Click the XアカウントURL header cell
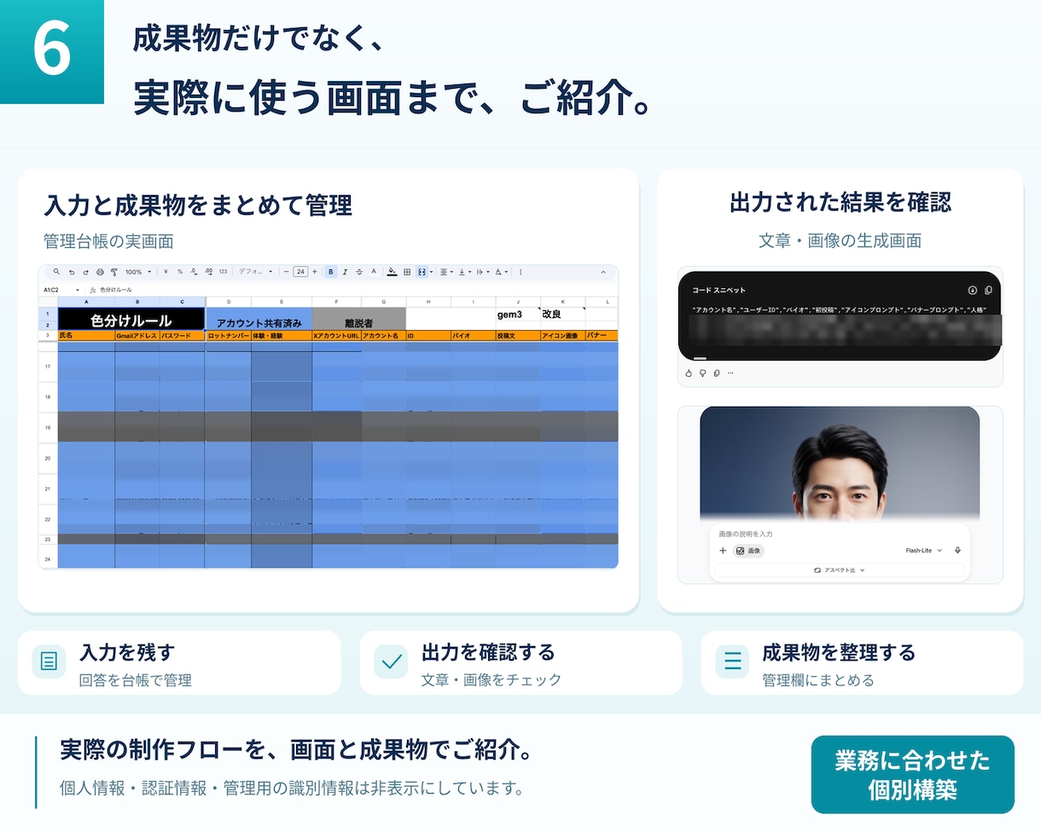 pos(336,336)
